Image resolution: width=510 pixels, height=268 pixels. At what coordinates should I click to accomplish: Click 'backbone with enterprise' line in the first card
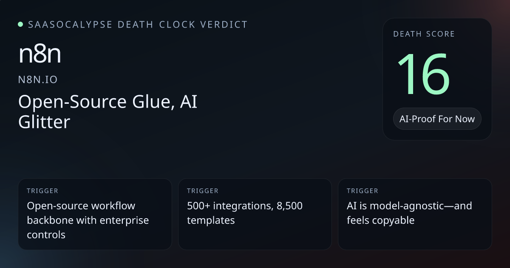[88, 220]
